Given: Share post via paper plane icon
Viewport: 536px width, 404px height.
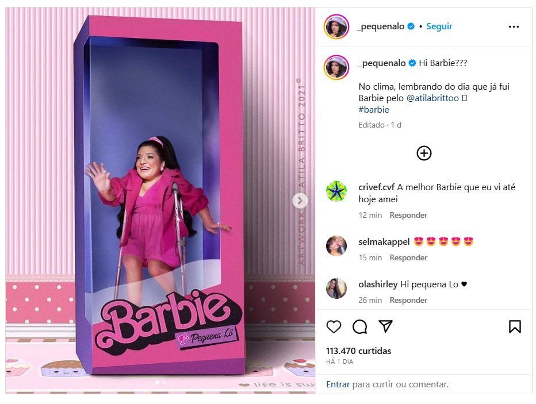Looking at the screenshot, I should point(385,326).
